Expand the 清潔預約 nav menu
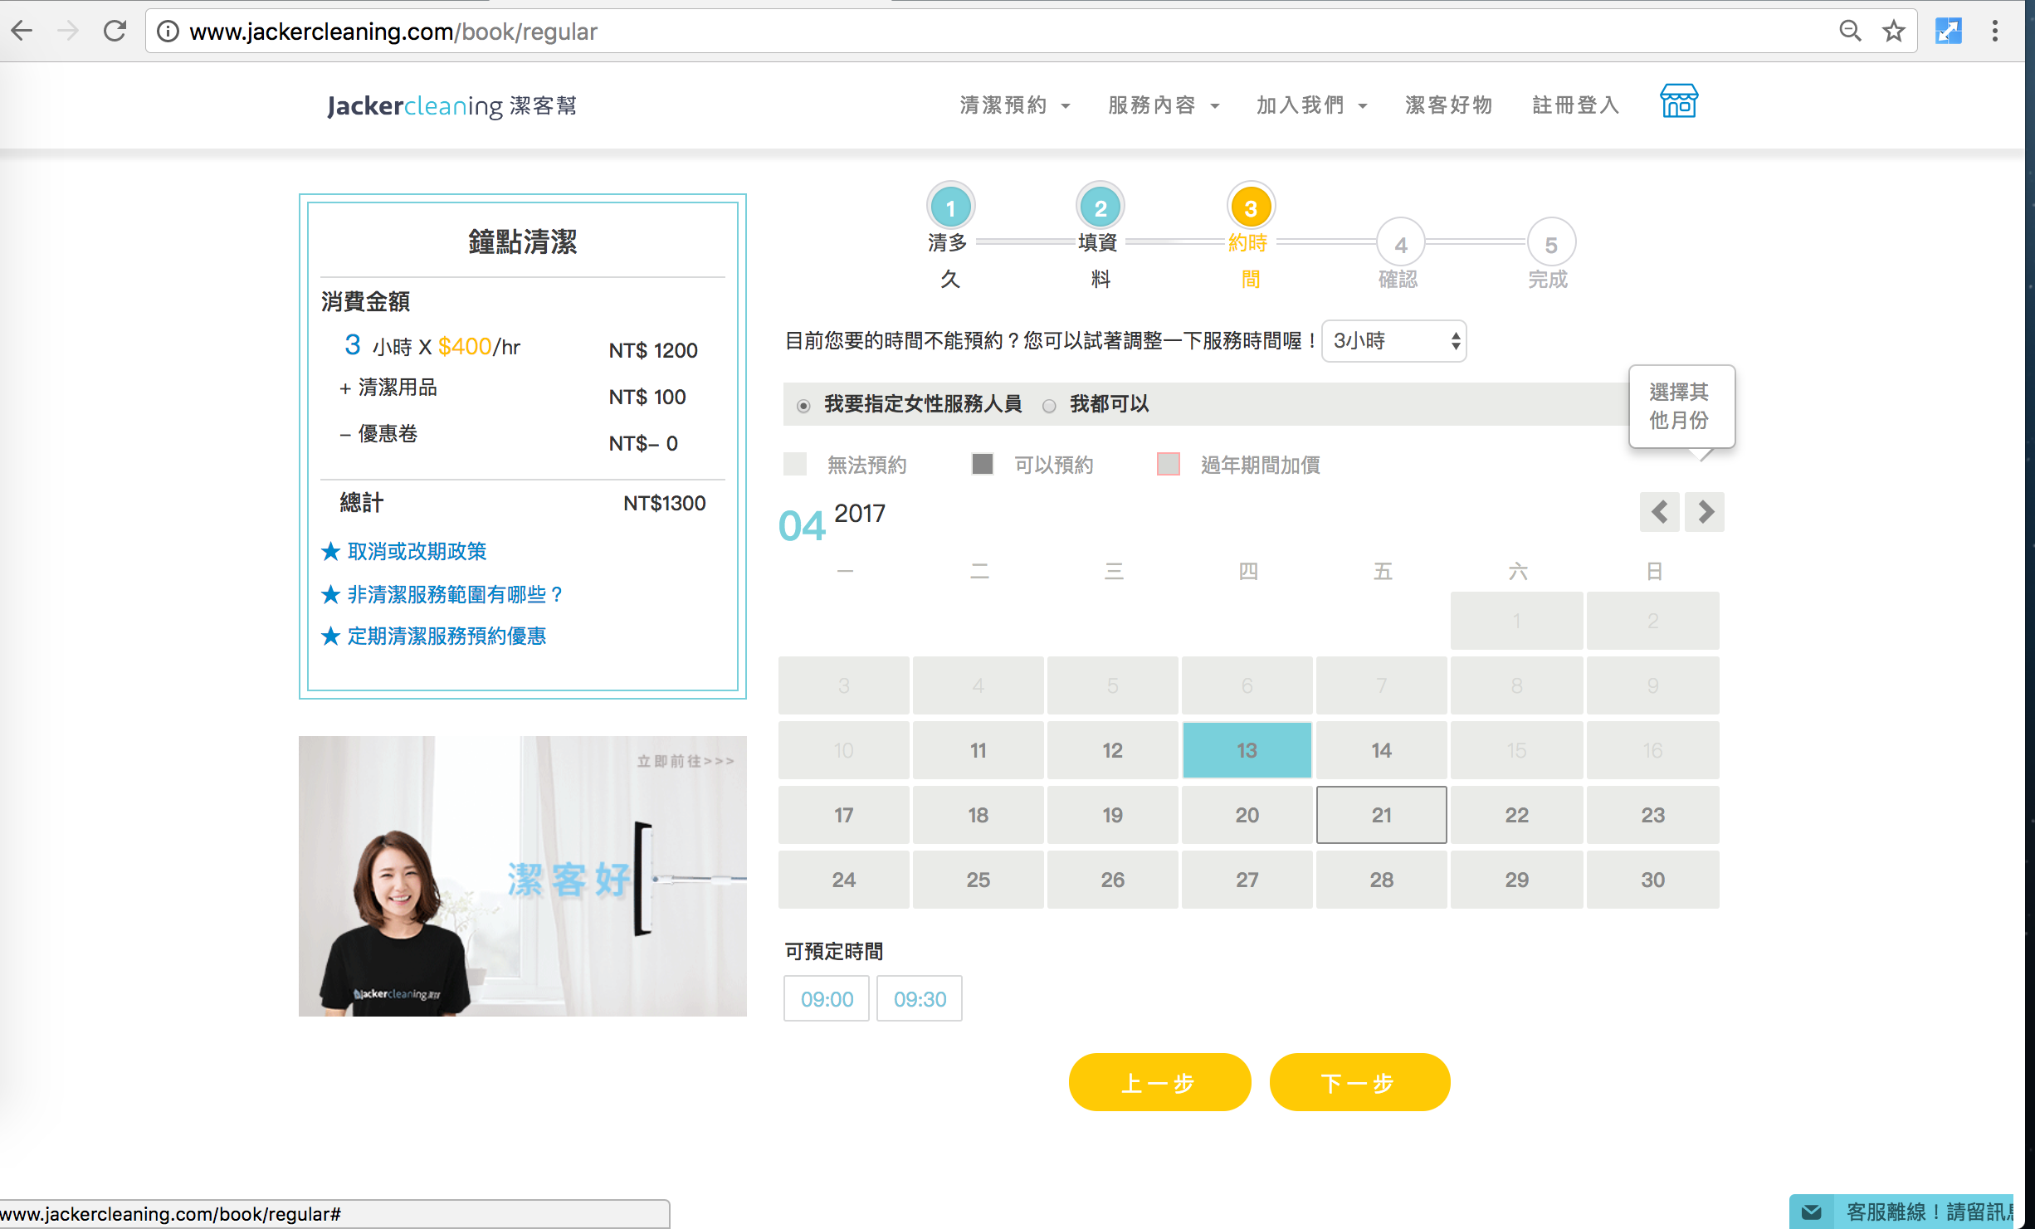The image size is (2035, 1229). coord(1014,105)
